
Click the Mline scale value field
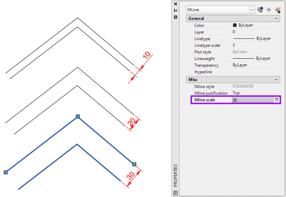click(x=253, y=100)
